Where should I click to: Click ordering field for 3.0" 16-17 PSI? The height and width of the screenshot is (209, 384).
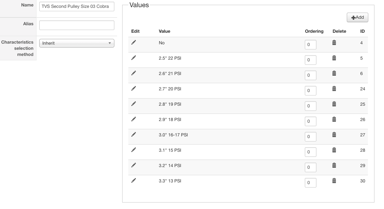point(310,137)
